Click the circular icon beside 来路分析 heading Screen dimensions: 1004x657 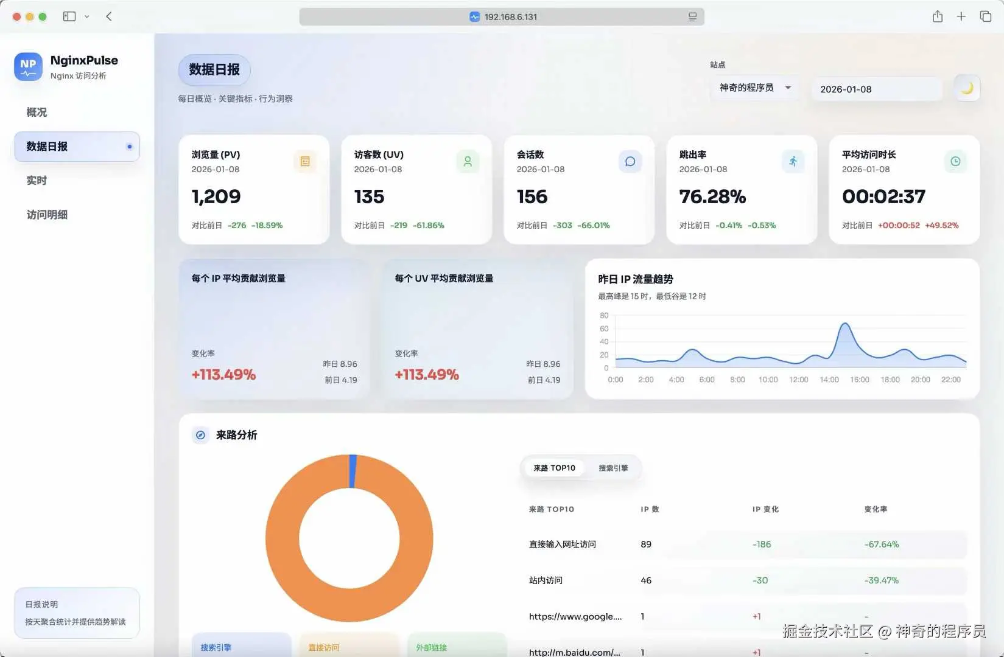tap(200, 435)
